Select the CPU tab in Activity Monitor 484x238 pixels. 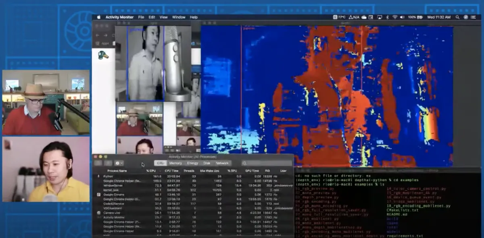click(161, 163)
